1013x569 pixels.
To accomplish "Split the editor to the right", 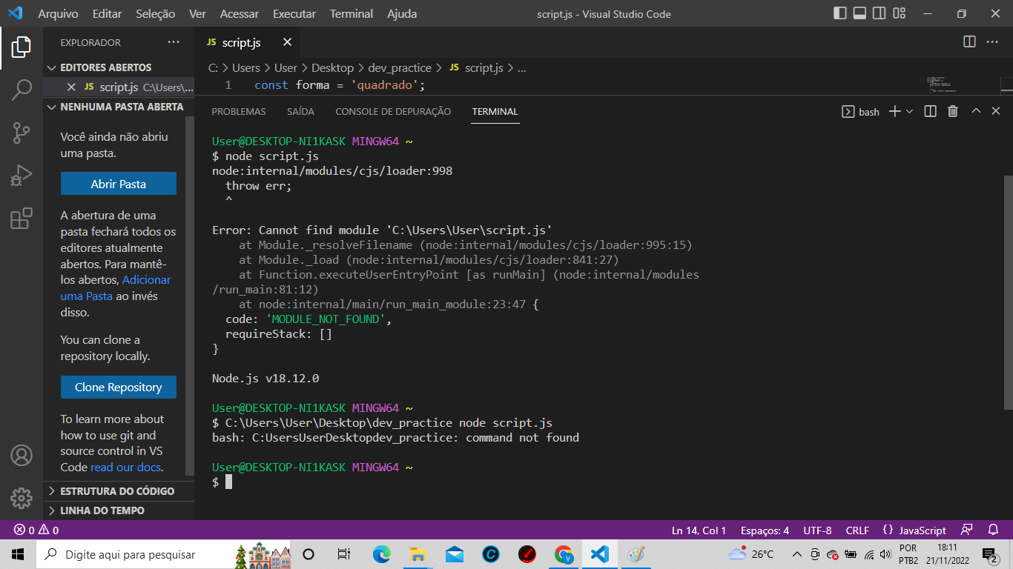I will tap(969, 42).
